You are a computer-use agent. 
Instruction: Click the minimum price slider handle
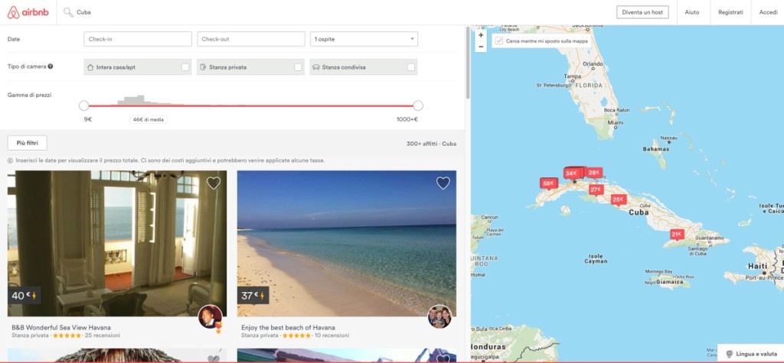coord(84,105)
